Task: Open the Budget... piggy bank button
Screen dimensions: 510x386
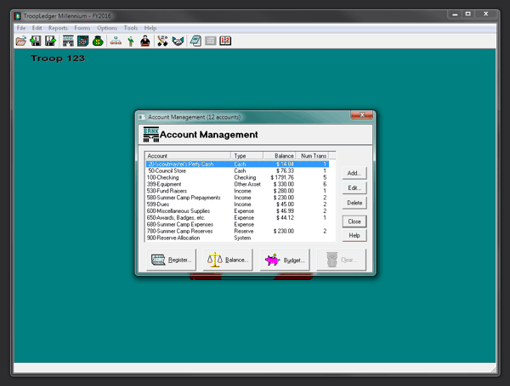Action: (x=285, y=260)
